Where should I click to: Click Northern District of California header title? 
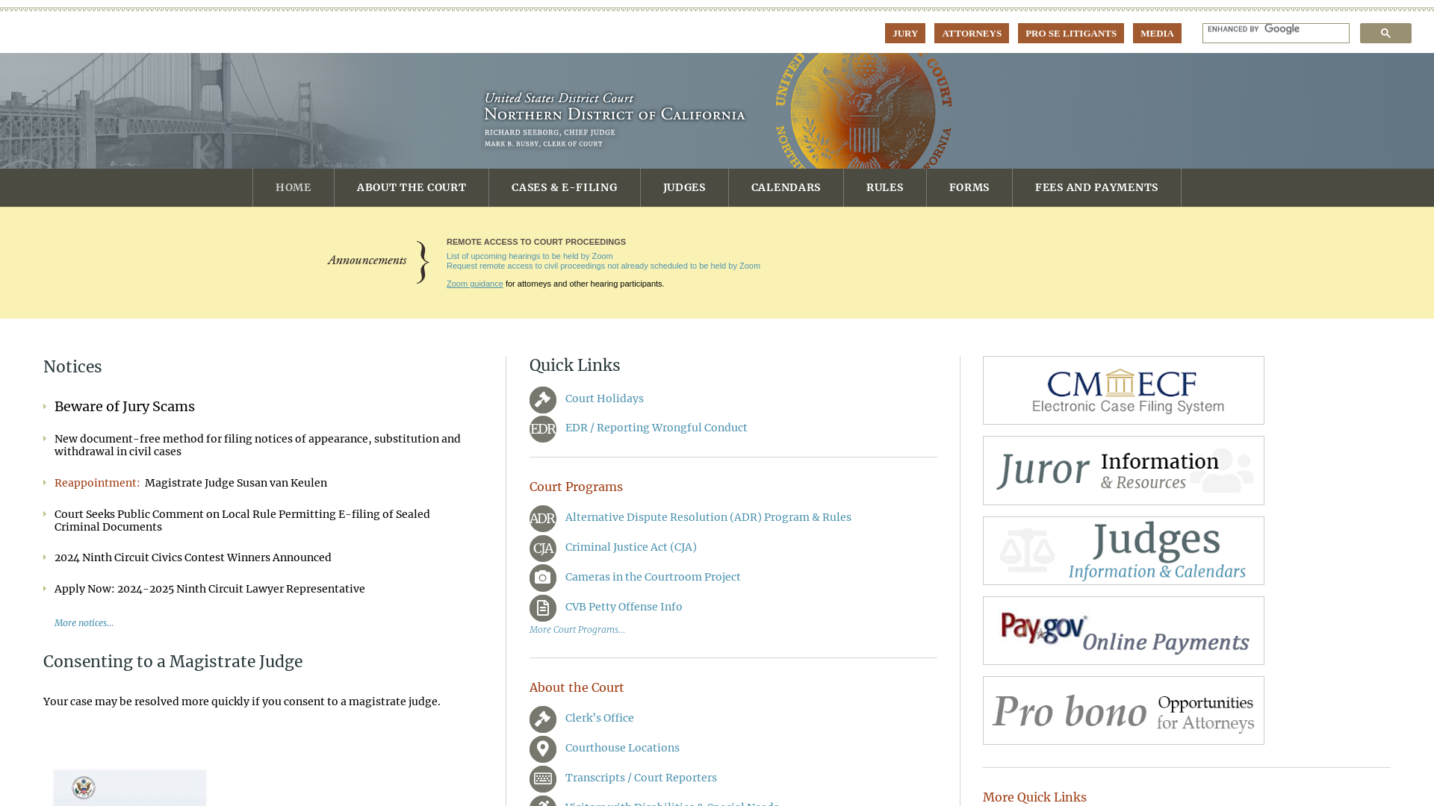(615, 114)
